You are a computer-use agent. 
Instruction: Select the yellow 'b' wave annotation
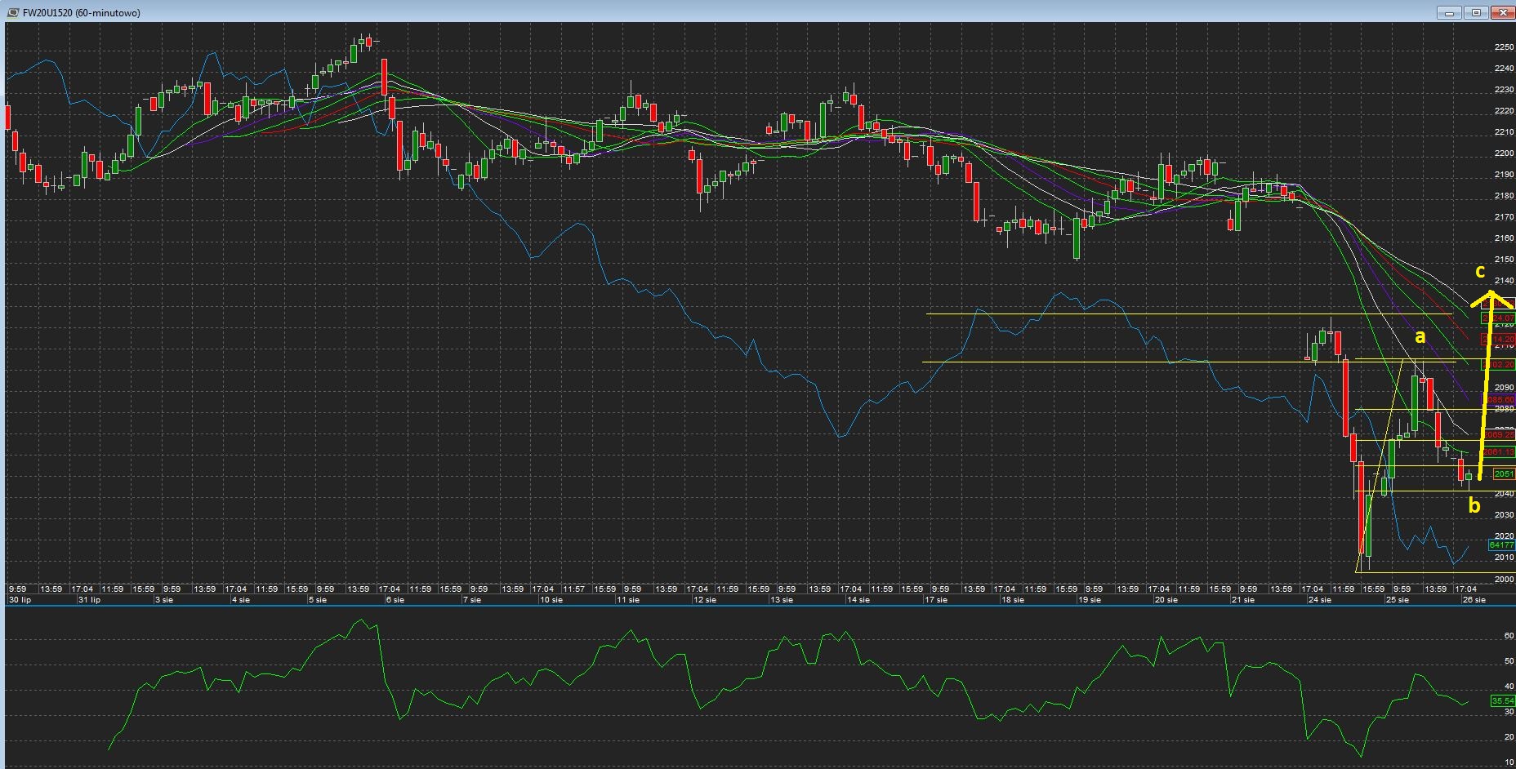tap(1474, 506)
